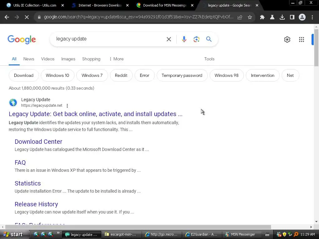Click the Chrome address bar URL
Viewport: 319px width, 239px height.
(x=138, y=17)
